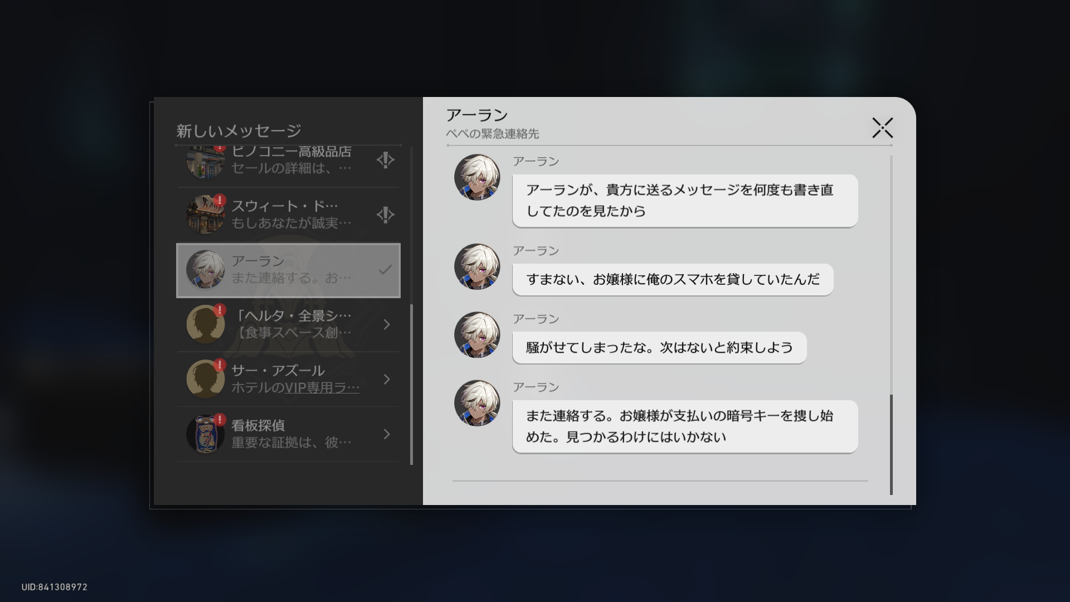The width and height of the screenshot is (1070, 602).
Task: Click 看板探偵 badge avatar icon
Action: pyautogui.click(x=205, y=434)
